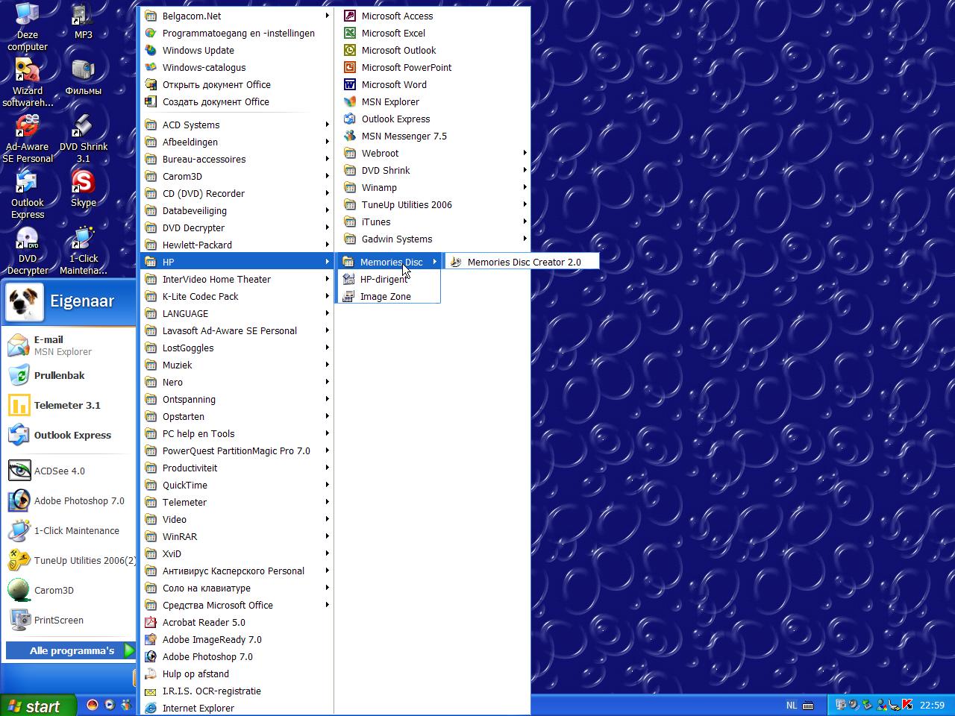This screenshot has width=955, height=716.
Task: Select Ad-Aware SE Personal desktop icon
Action: 28,139
